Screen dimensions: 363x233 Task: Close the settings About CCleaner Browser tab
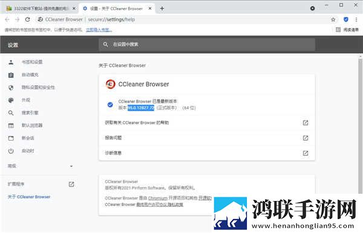(x=150, y=8)
